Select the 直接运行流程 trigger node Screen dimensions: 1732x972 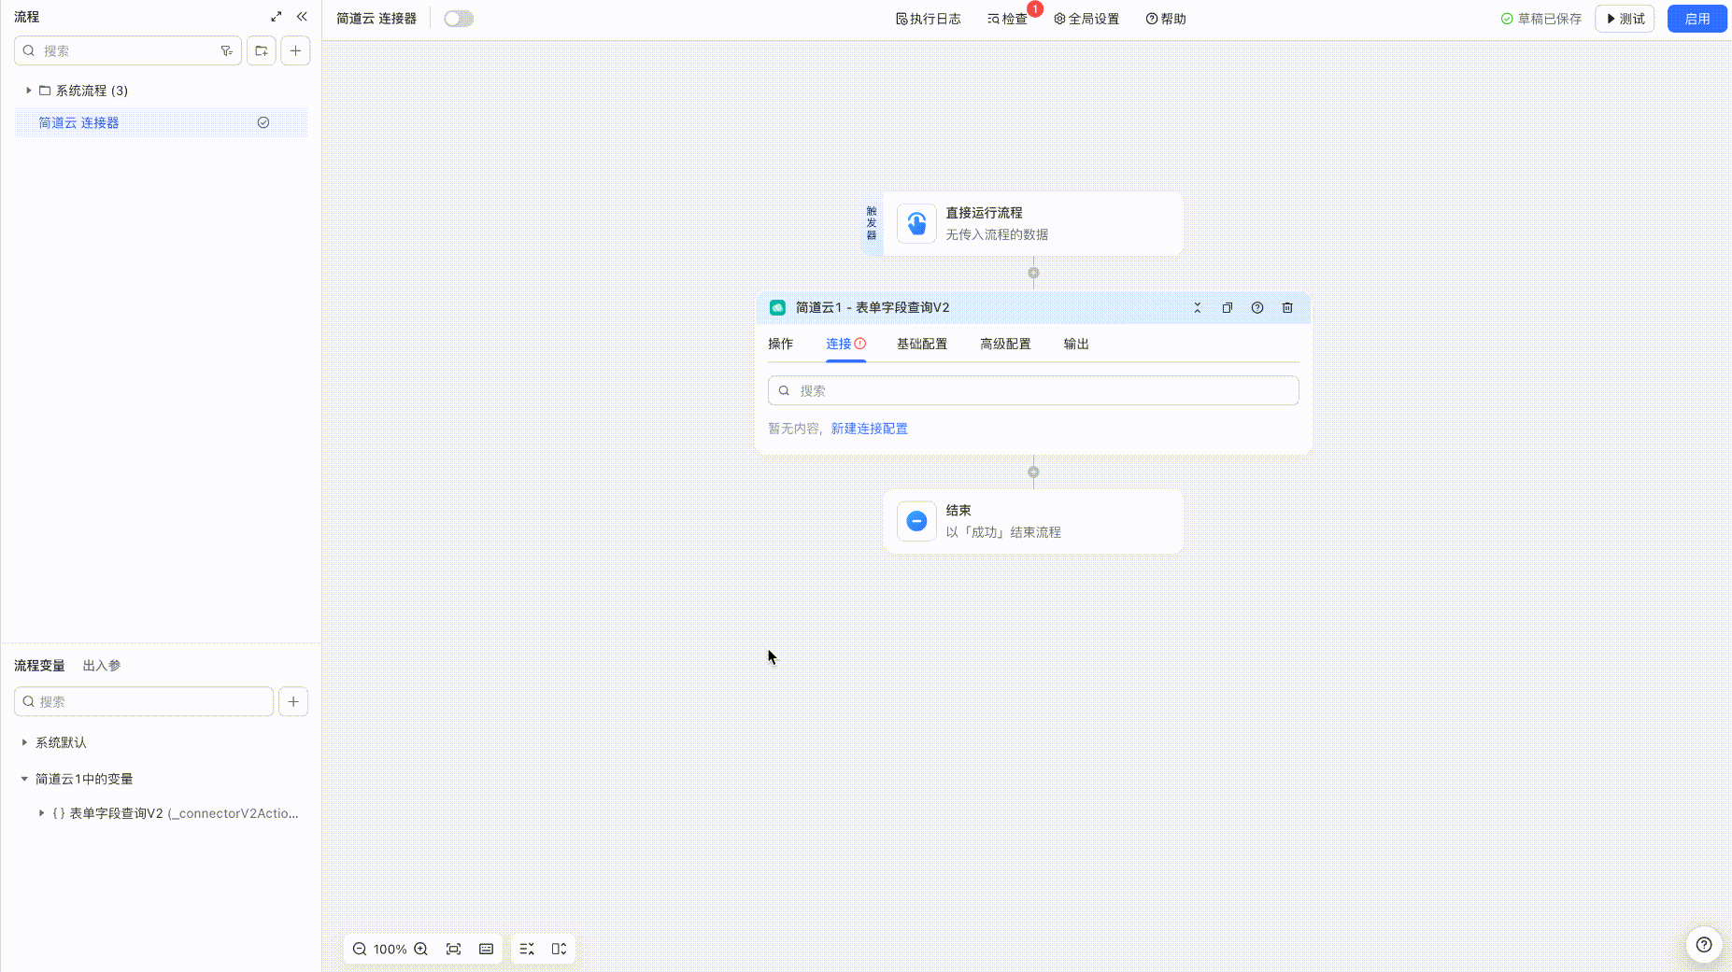[1033, 224]
